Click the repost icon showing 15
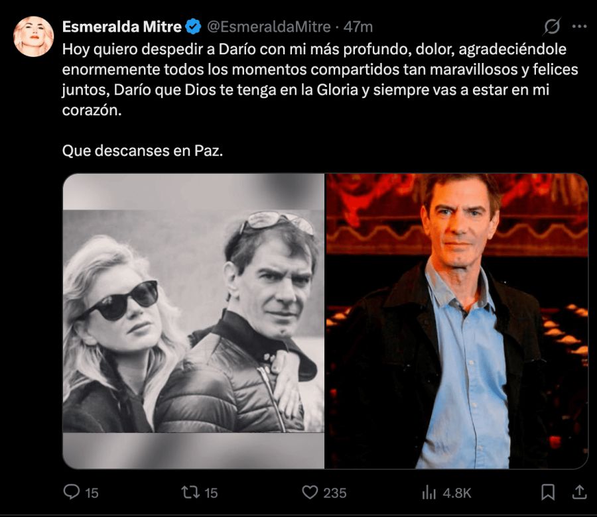This screenshot has width=597, height=517. point(190,493)
